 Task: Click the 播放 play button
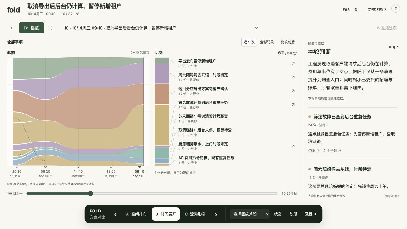[x=31, y=28]
